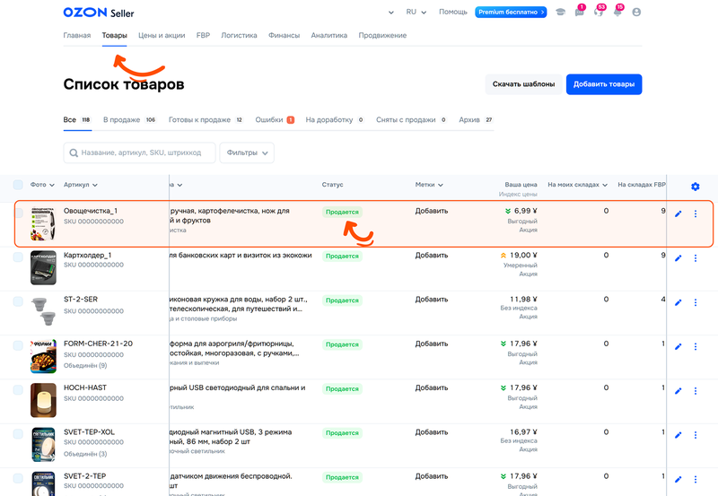Select the ST-2-SER row checkbox

(18, 301)
